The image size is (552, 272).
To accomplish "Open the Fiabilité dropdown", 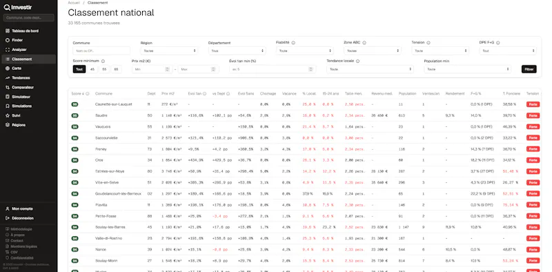I will (304, 50).
